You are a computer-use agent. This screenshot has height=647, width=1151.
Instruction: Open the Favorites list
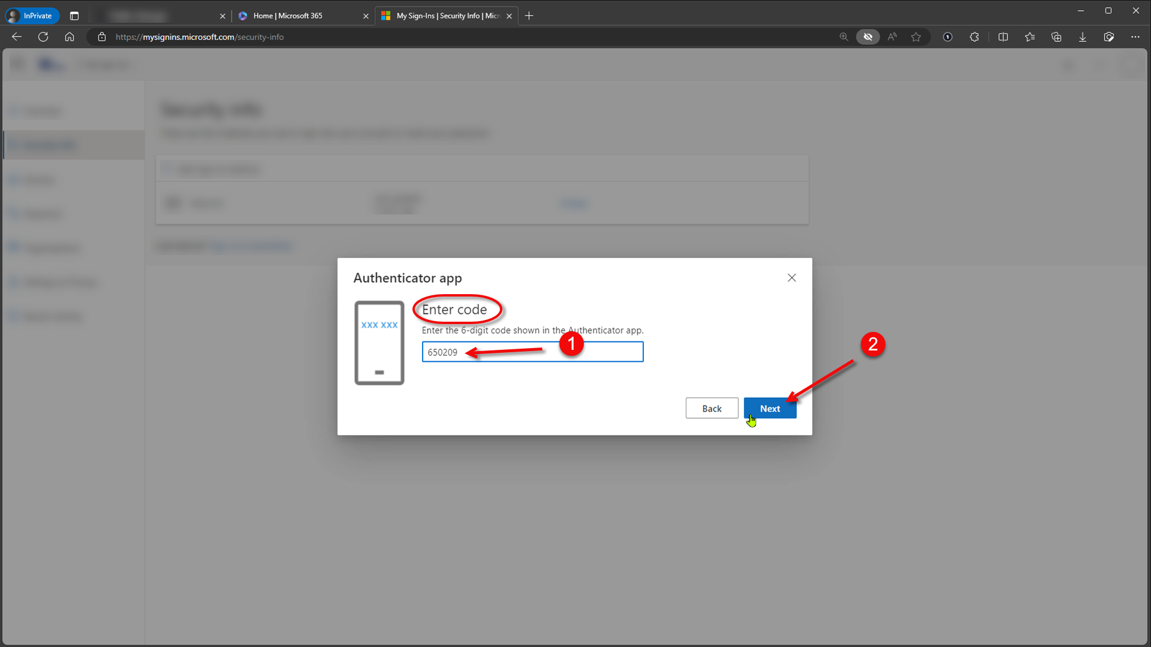click(1030, 37)
